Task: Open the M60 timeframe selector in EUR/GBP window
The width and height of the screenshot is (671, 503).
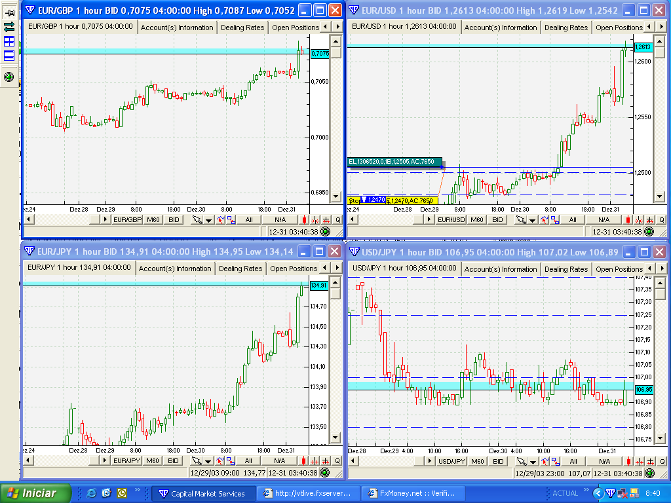Action: [x=153, y=220]
